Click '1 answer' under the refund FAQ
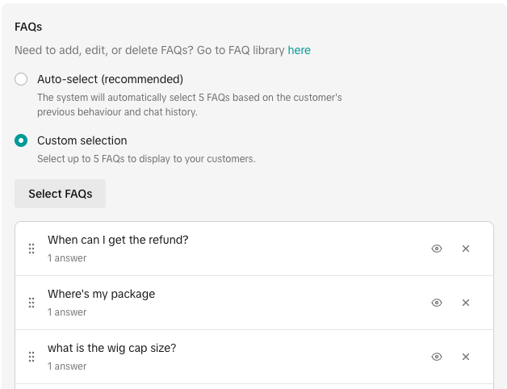 point(67,258)
